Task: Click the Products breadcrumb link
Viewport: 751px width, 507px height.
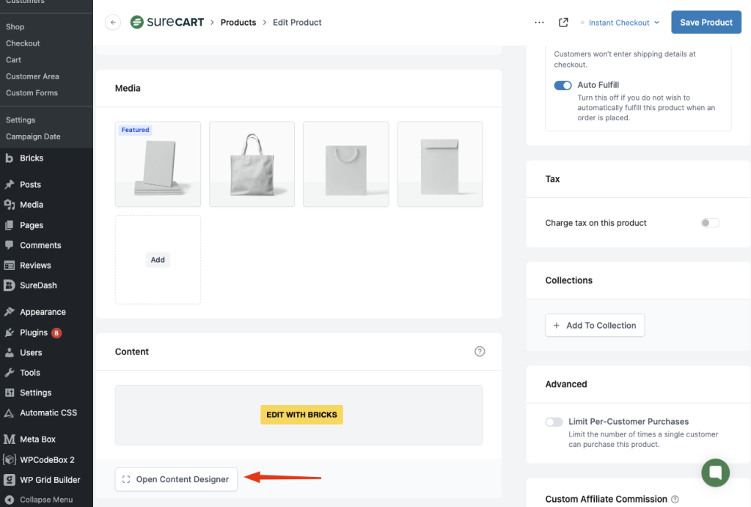Action: tap(238, 23)
